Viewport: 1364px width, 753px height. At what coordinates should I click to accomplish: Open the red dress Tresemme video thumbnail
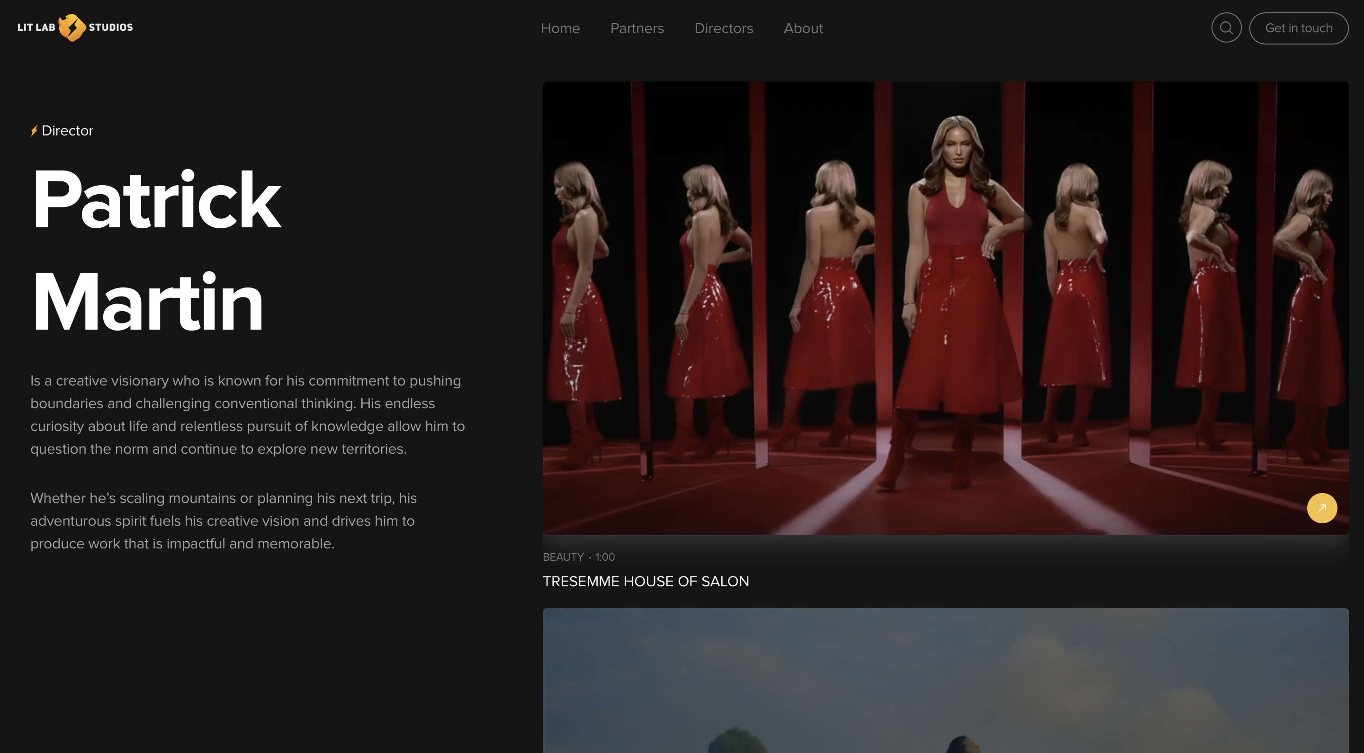click(x=945, y=308)
